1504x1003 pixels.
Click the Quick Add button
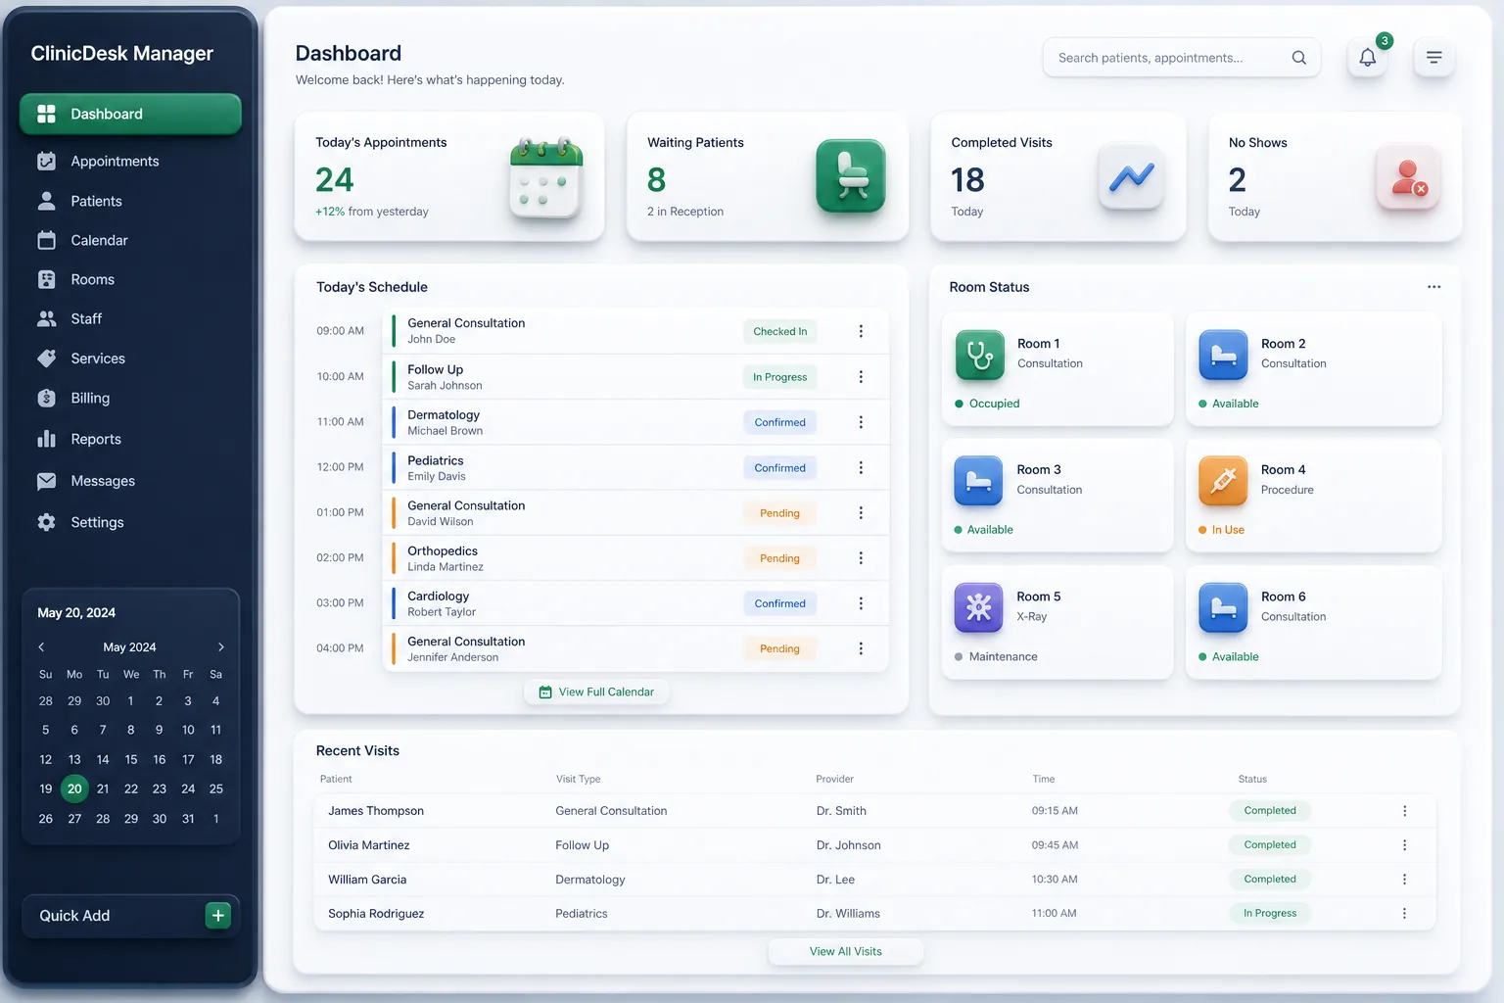pyautogui.click(x=130, y=916)
